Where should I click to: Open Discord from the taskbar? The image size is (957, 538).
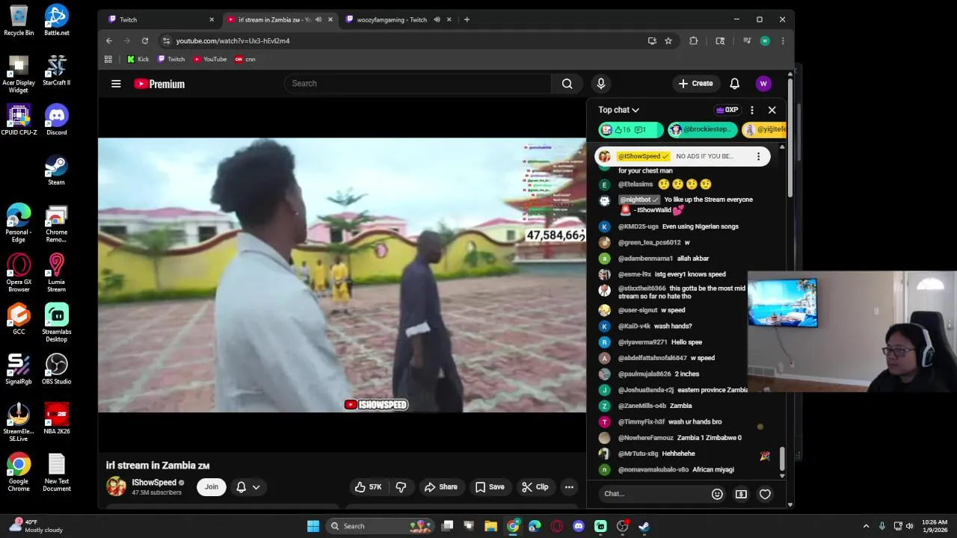tap(579, 526)
